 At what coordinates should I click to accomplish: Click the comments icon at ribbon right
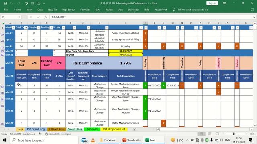click(252, 10)
